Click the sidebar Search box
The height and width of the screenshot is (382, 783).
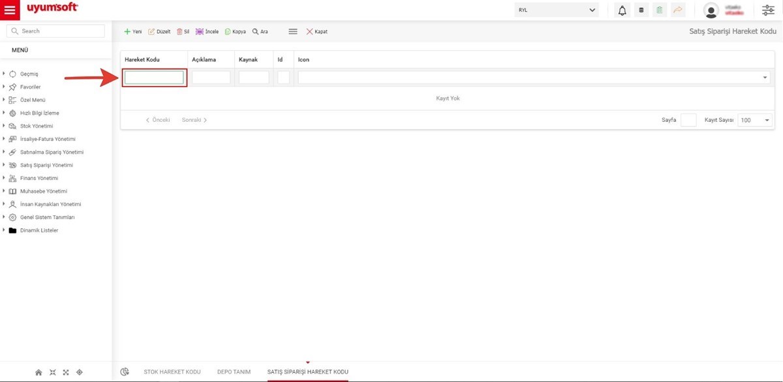click(55, 31)
